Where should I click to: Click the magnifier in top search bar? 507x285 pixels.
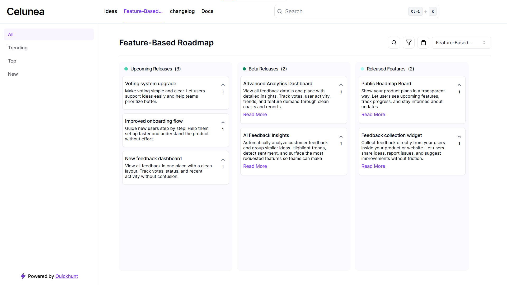pos(280,11)
